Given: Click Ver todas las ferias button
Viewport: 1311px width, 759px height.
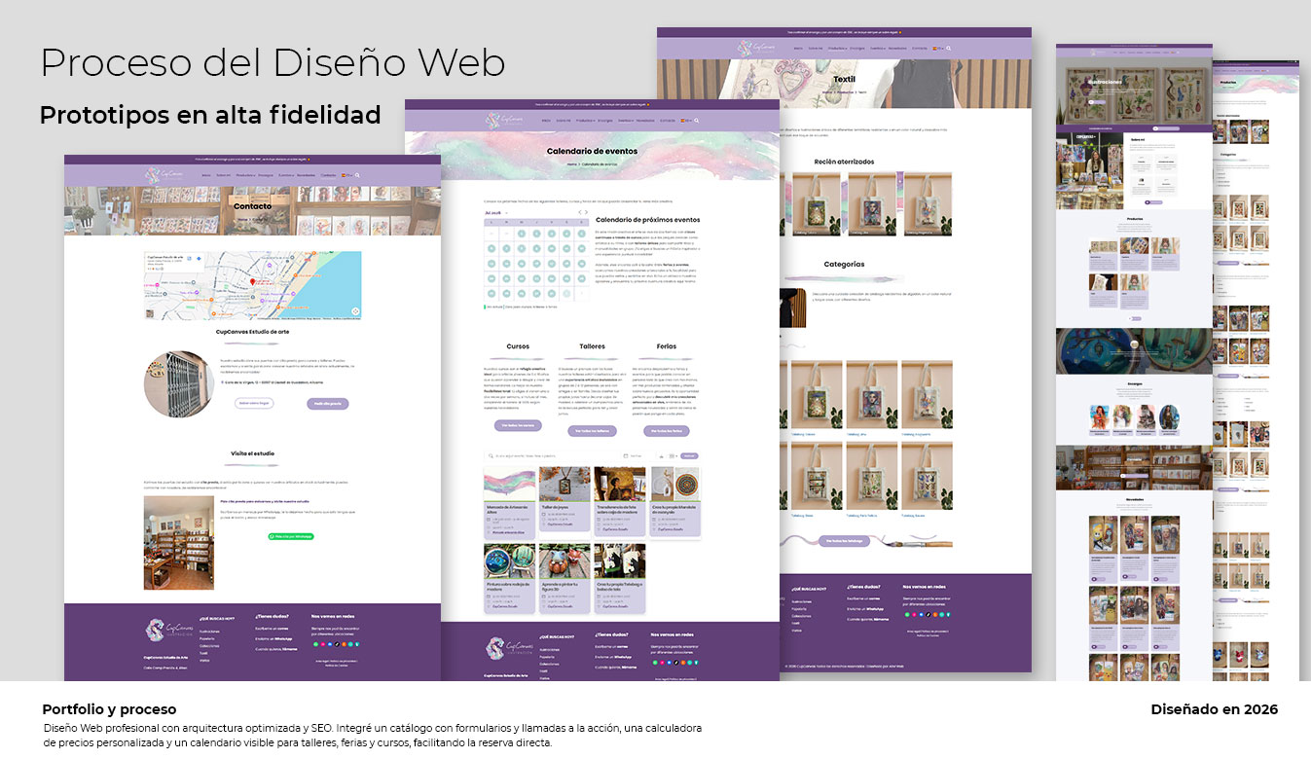Looking at the screenshot, I should 667,431.
